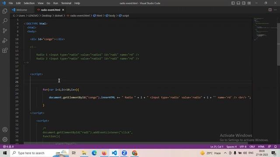Expand the html breadcrumb symbol
The image size is (280, 157).
pos(98,16)
